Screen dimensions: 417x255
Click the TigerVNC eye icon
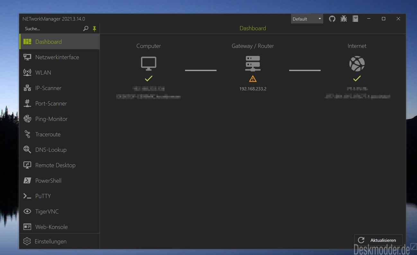(27, 212)
